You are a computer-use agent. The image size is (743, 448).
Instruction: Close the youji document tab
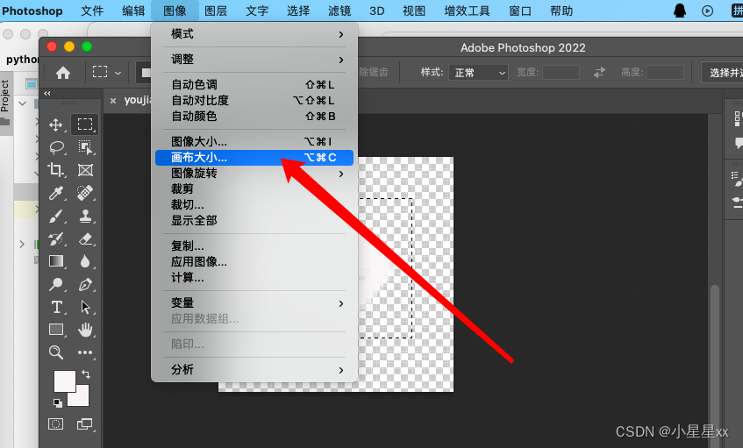113,101
